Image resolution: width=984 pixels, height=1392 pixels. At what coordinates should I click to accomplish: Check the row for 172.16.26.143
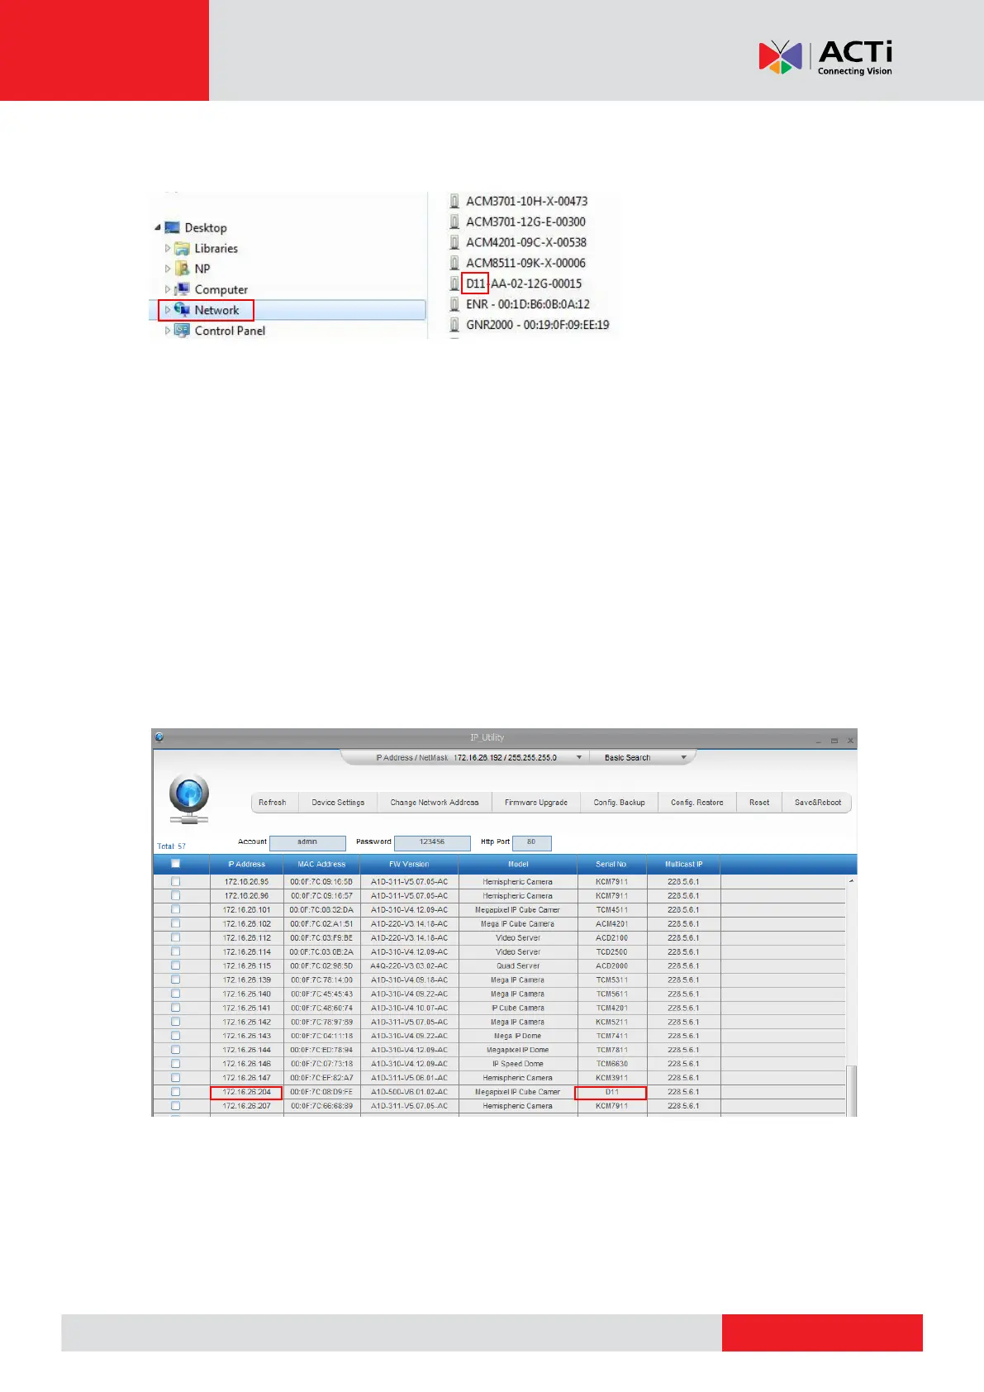[175, 1036]
